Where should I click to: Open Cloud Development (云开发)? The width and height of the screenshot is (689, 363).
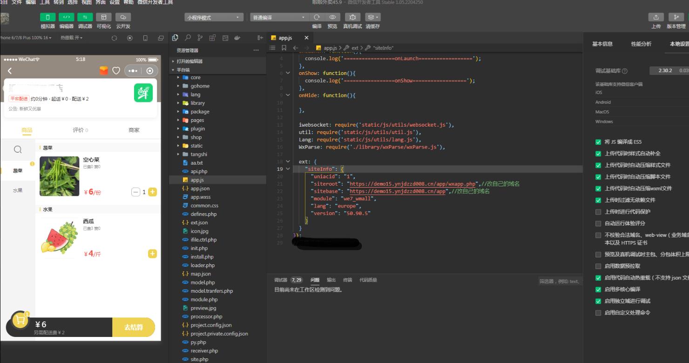123,17
